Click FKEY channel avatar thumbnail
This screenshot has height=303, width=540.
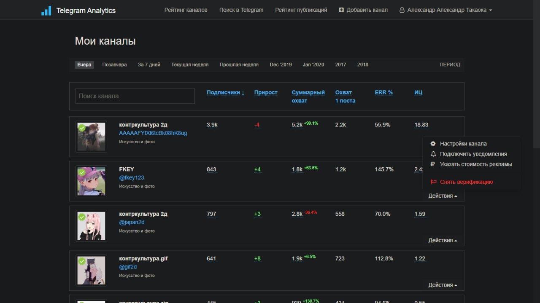pos(91,181)
